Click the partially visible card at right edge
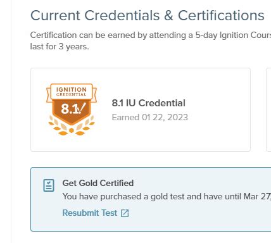This screenshot has width=271, height=243. [x=268, y=109]
